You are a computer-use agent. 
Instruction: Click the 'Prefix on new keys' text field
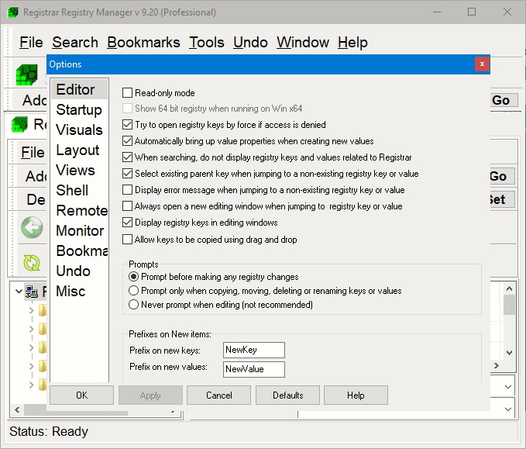(253, 350)
